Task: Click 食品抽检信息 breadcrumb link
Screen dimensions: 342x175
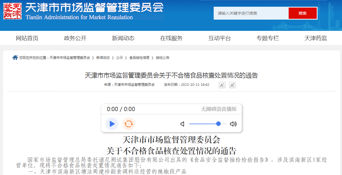Action: click(x=139, y=58)
